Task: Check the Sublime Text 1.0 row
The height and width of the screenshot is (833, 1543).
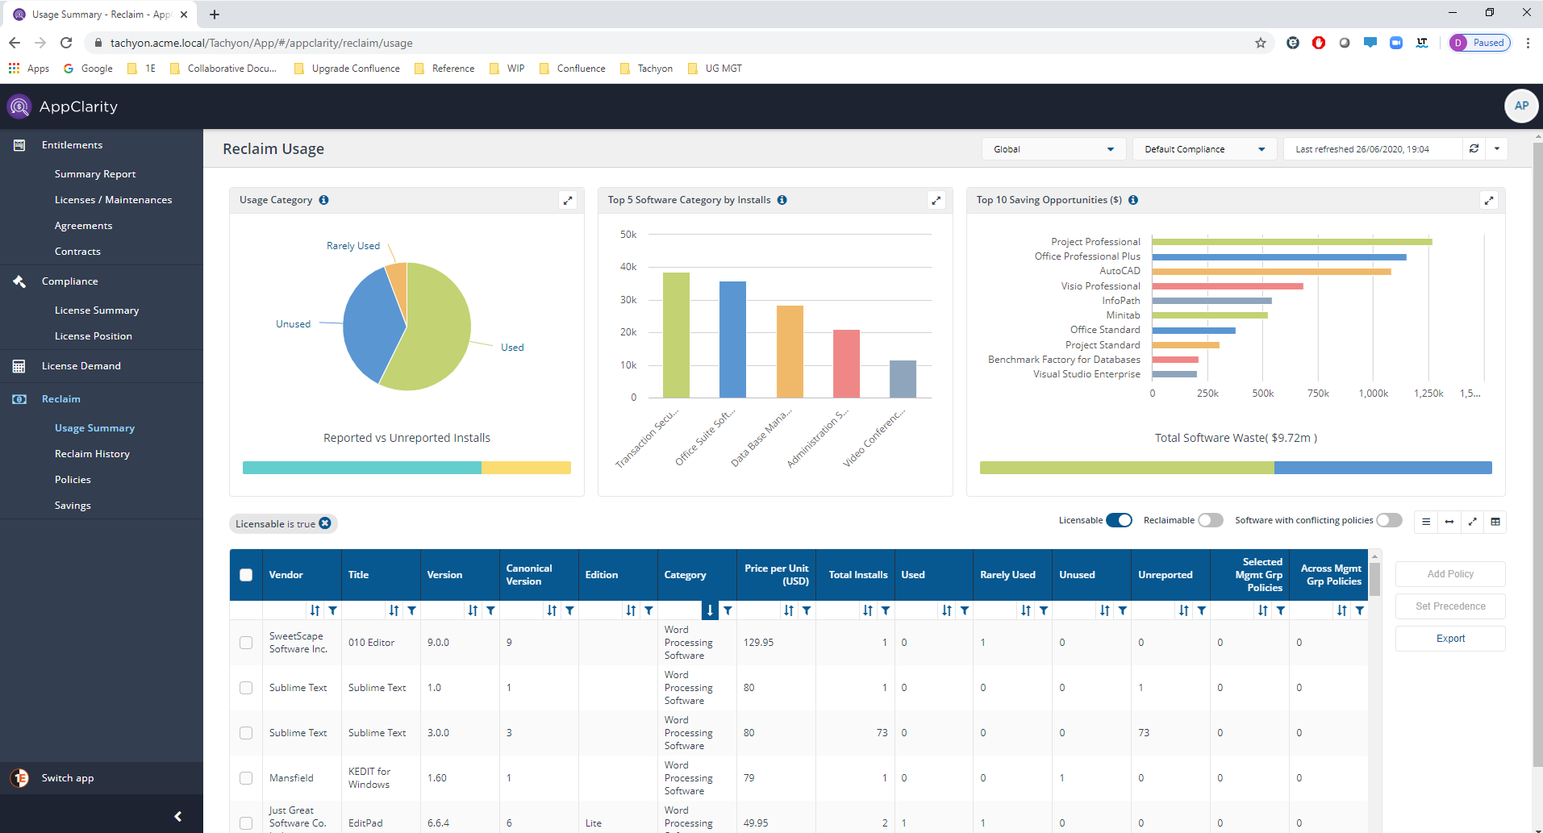Action: (246, 688)
